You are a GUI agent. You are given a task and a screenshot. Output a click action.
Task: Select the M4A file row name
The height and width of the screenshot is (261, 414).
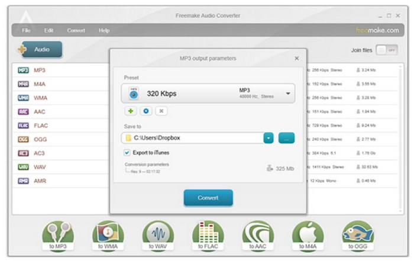(x=40, y=84)
